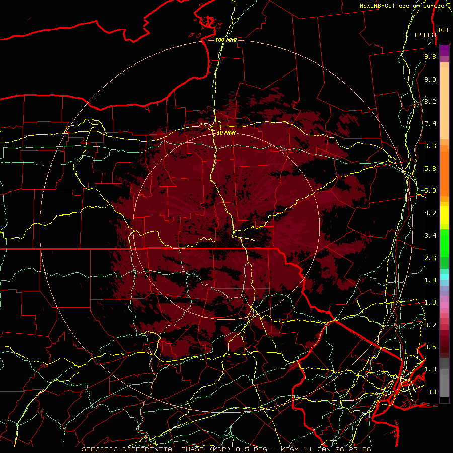Screen dimensions: 453x453
Task: Select the 4.2 legend value
Action: (430, 213)
